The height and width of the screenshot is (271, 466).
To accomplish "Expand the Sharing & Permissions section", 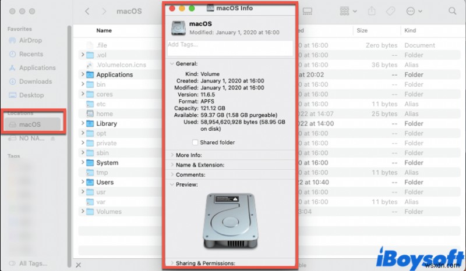I will pos(172,263).
